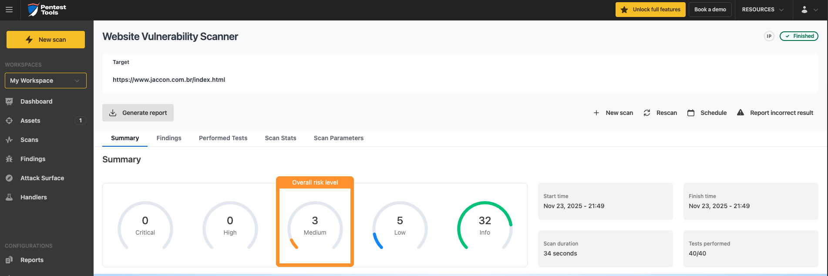Click the Assets count badge showing 1

pyautogui.click(x=81, y=121)
